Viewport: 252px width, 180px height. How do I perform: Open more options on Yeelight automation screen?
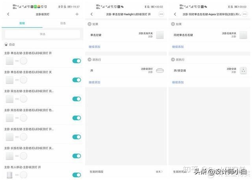pos(161,14)
